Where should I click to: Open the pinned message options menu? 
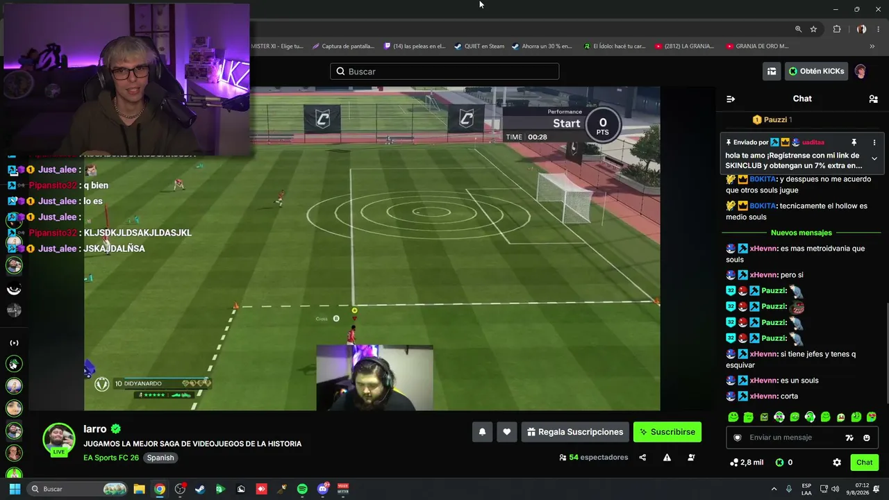[x=874, y=142]
